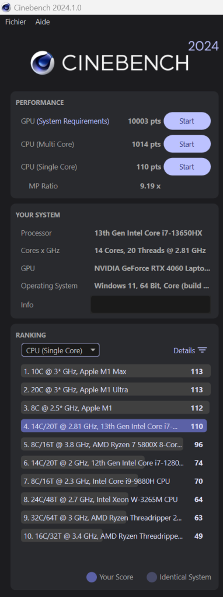Click the 14 Cores, 20 Threads value
This screenshot has height=597, width=223.
(150, 251)
